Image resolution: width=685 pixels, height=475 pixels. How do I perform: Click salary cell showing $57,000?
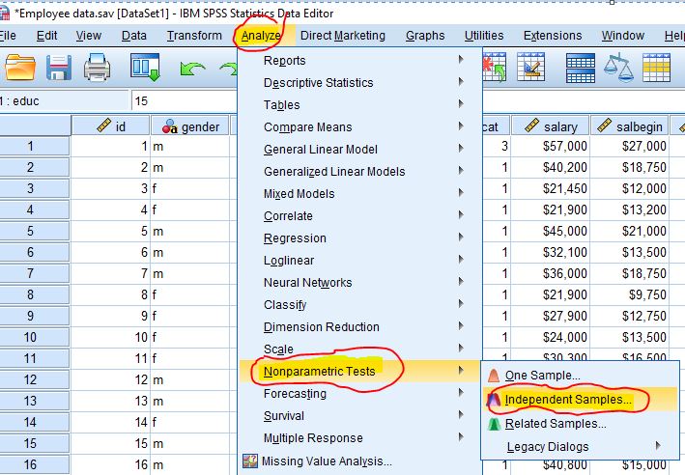(x=551, y=146)
